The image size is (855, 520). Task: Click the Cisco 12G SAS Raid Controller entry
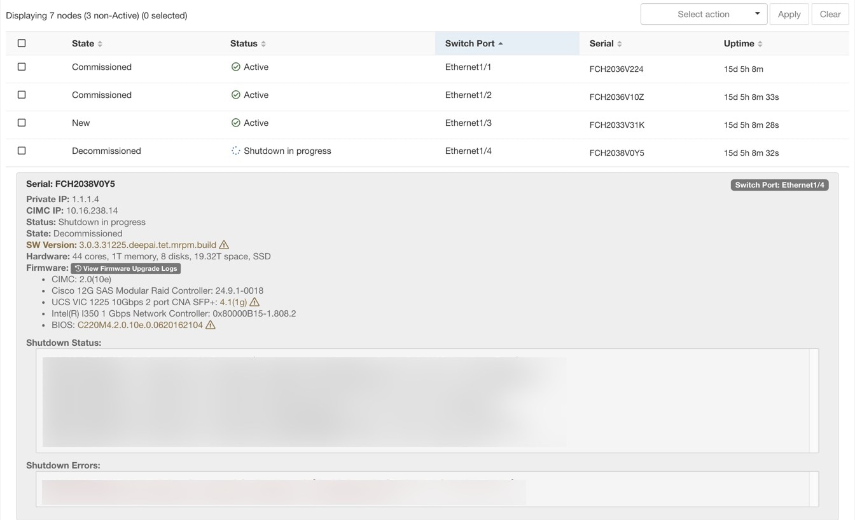point(157,291)
